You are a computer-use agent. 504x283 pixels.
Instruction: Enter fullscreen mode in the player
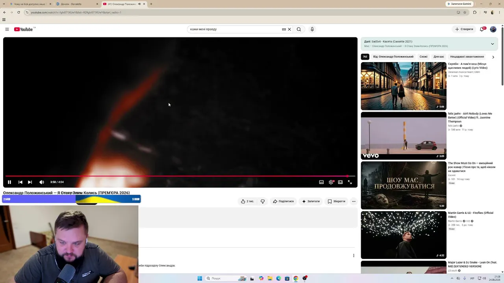coord(350,182)
